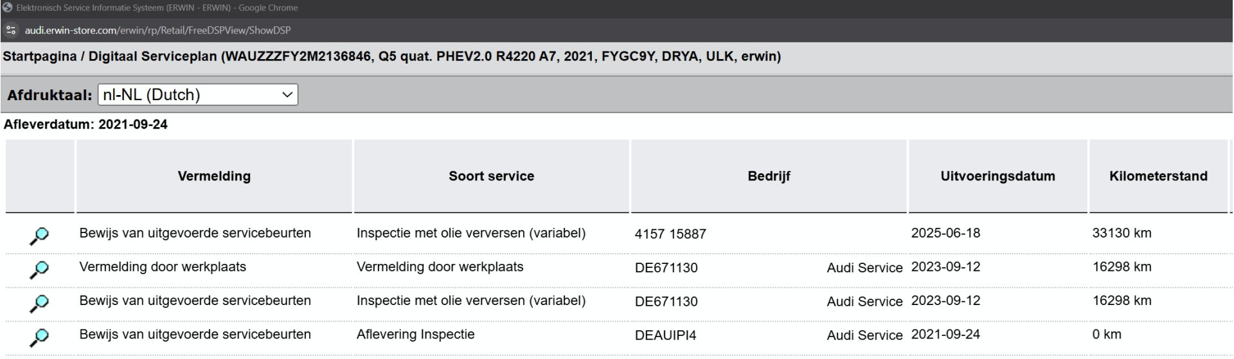Click the Startpagina breadcrumb link
Screen dimensions: 1234x359
click(40, 57)
